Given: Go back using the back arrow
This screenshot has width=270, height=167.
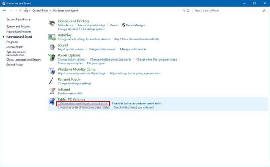Looking at the screenshot, I should point(4,10).
